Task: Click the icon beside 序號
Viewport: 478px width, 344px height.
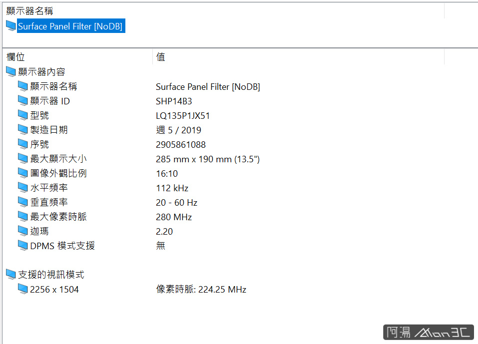Action: [23, 144]
